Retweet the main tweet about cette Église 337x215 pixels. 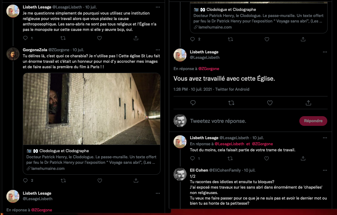[231, 103]
